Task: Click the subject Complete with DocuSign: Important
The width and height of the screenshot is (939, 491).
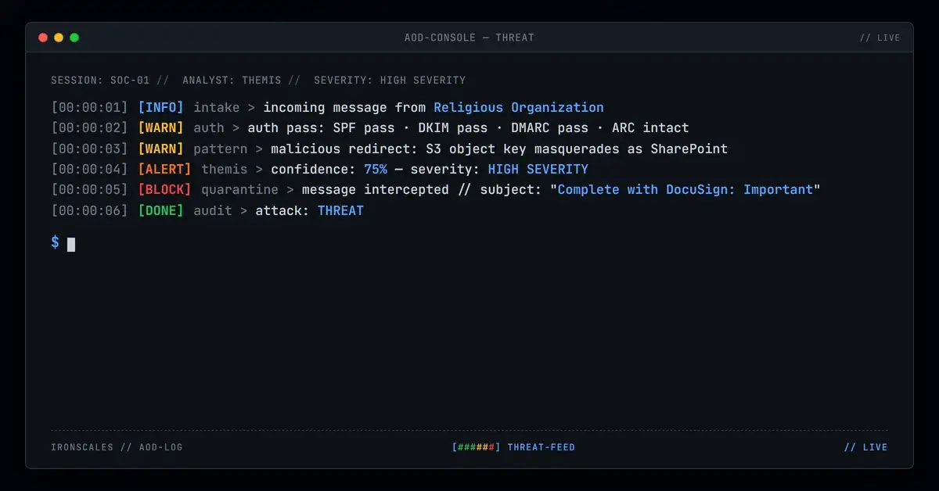Action: [685, 189]
